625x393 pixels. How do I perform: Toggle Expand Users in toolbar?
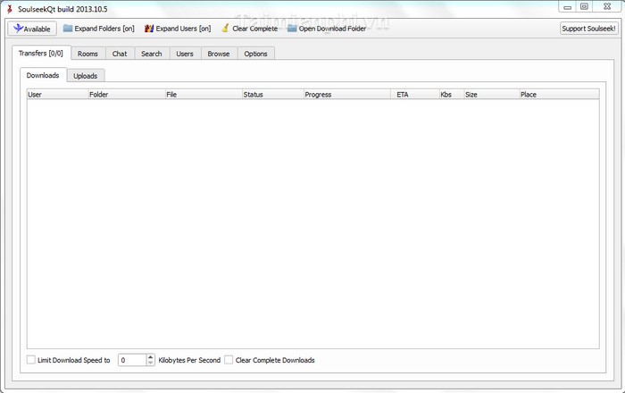[177, 29]
